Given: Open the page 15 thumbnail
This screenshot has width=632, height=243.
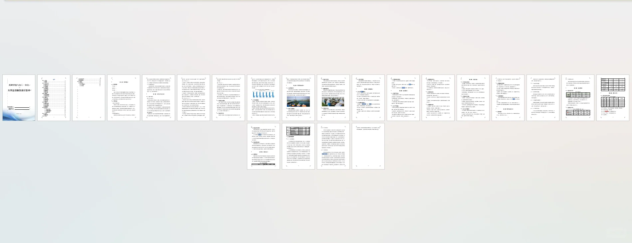Looking at the screenshot, I should tap(508, 98).
